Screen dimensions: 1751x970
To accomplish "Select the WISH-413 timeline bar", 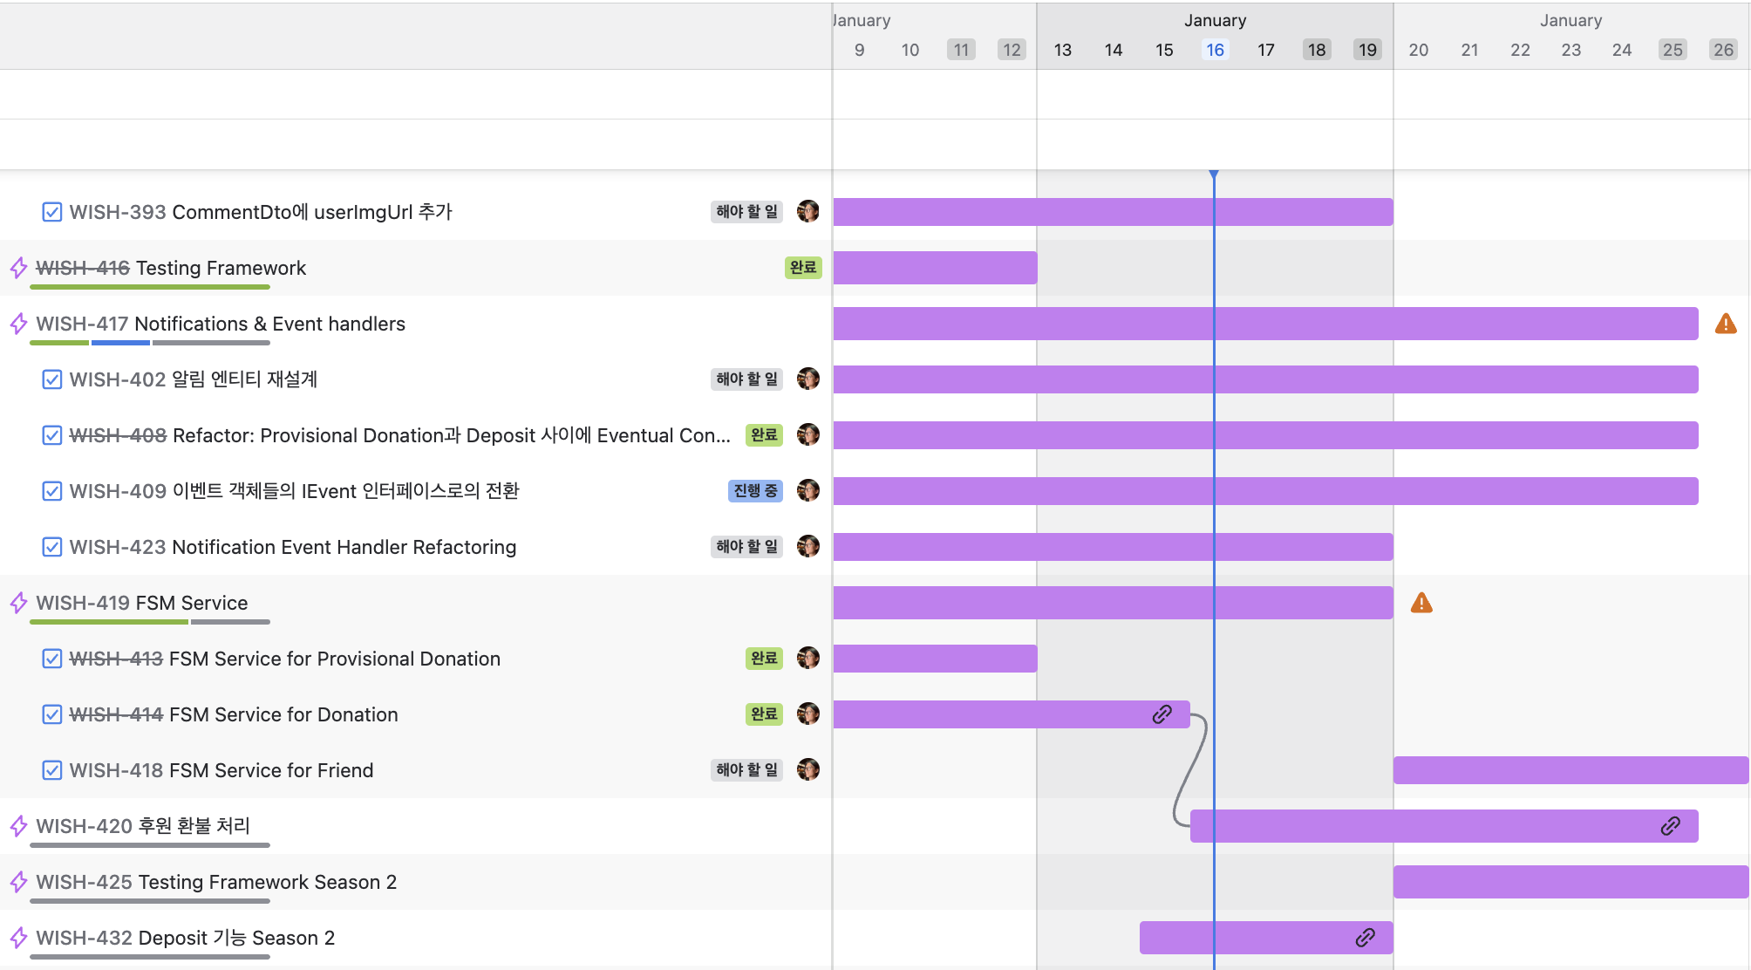I will (935, 659).
